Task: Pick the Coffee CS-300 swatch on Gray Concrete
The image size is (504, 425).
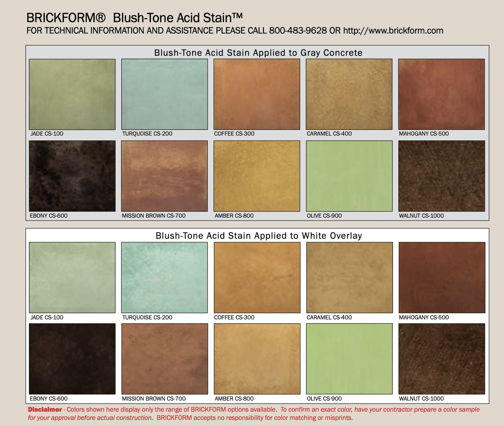Action: [257, 94]
